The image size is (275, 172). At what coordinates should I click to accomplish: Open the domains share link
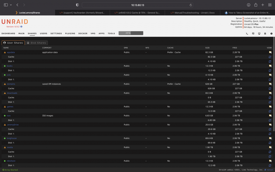11,84
